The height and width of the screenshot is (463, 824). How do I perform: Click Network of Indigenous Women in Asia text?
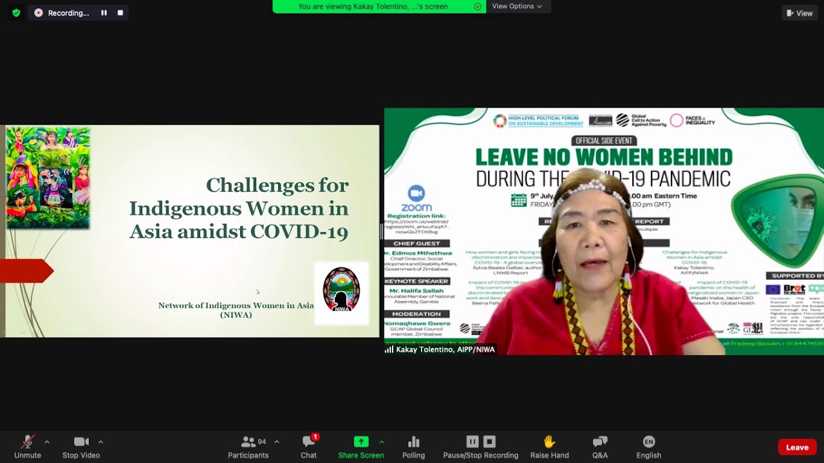236,310
